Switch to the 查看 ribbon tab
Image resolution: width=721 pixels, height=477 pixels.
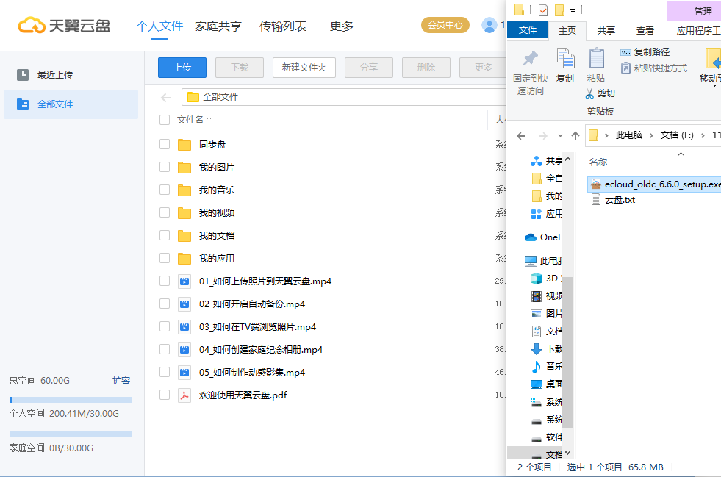(645, 30)
